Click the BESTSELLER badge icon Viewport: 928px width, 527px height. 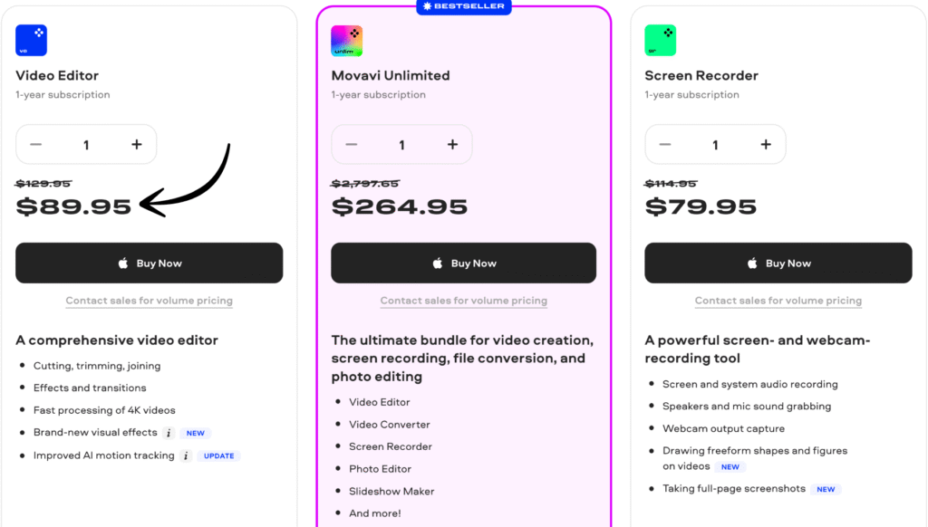[426, 6]
